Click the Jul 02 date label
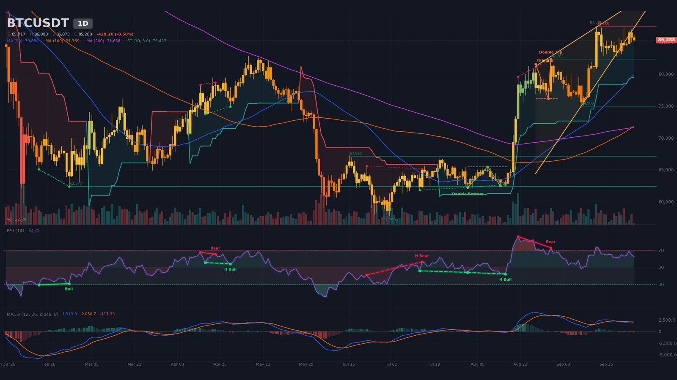Viewport: 677px width, 380px height. coord(391,364)
